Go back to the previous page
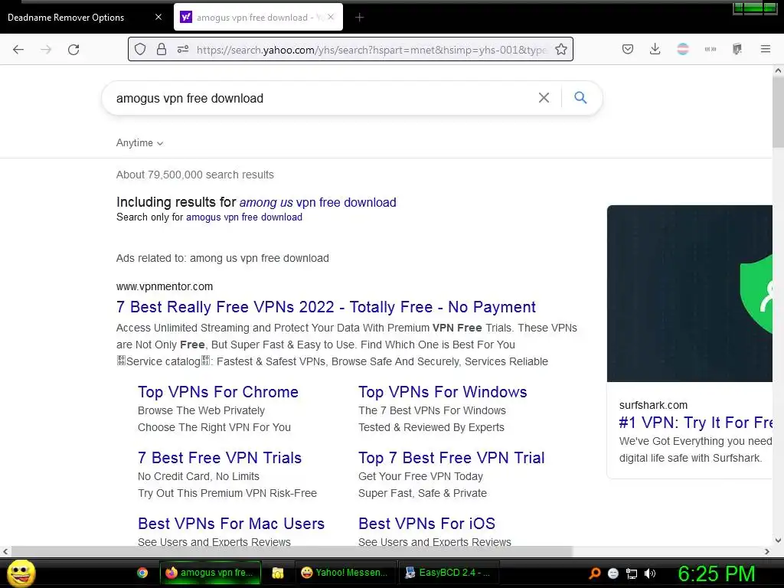 click(x=18, y=50)
